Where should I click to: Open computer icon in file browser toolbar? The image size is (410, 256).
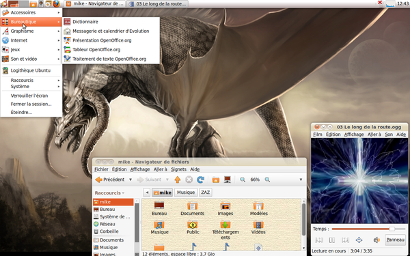tap(228, 180)
